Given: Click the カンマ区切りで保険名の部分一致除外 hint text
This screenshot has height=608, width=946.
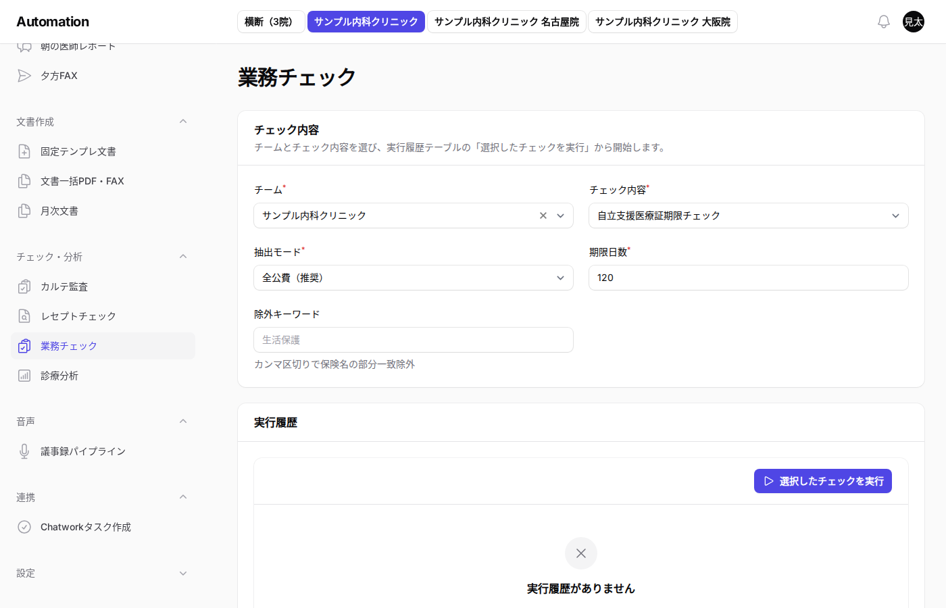Looking at the screenshot, I should coord(334,364).
